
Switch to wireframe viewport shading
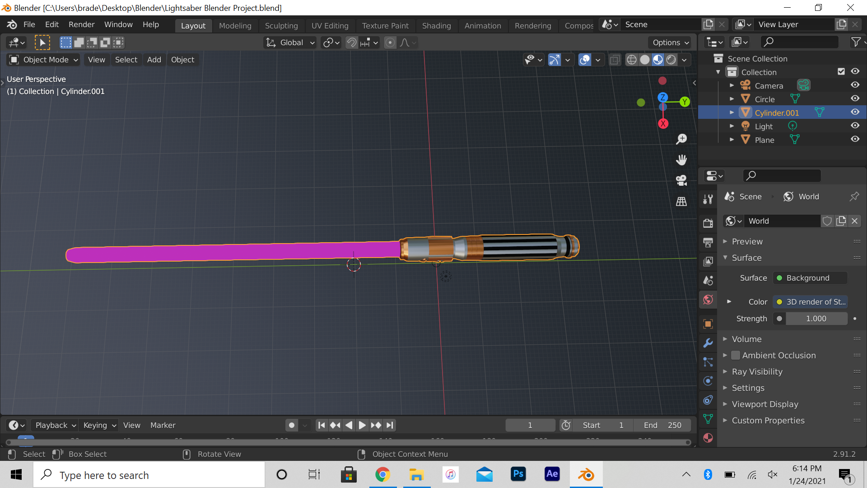pos(632,60)
